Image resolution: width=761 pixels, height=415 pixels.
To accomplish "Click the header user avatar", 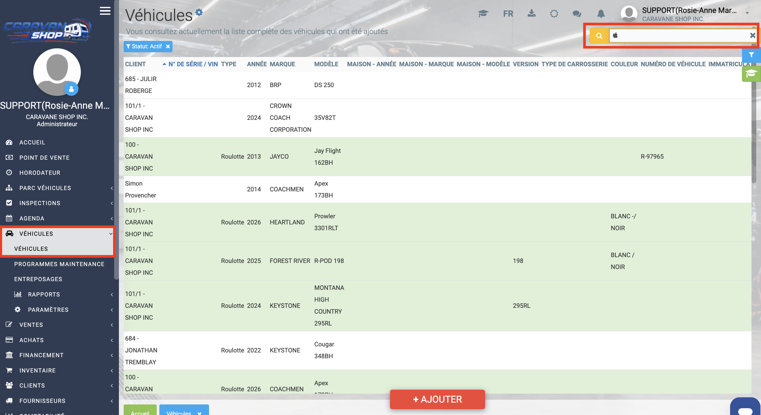I will tap(629, 14).
